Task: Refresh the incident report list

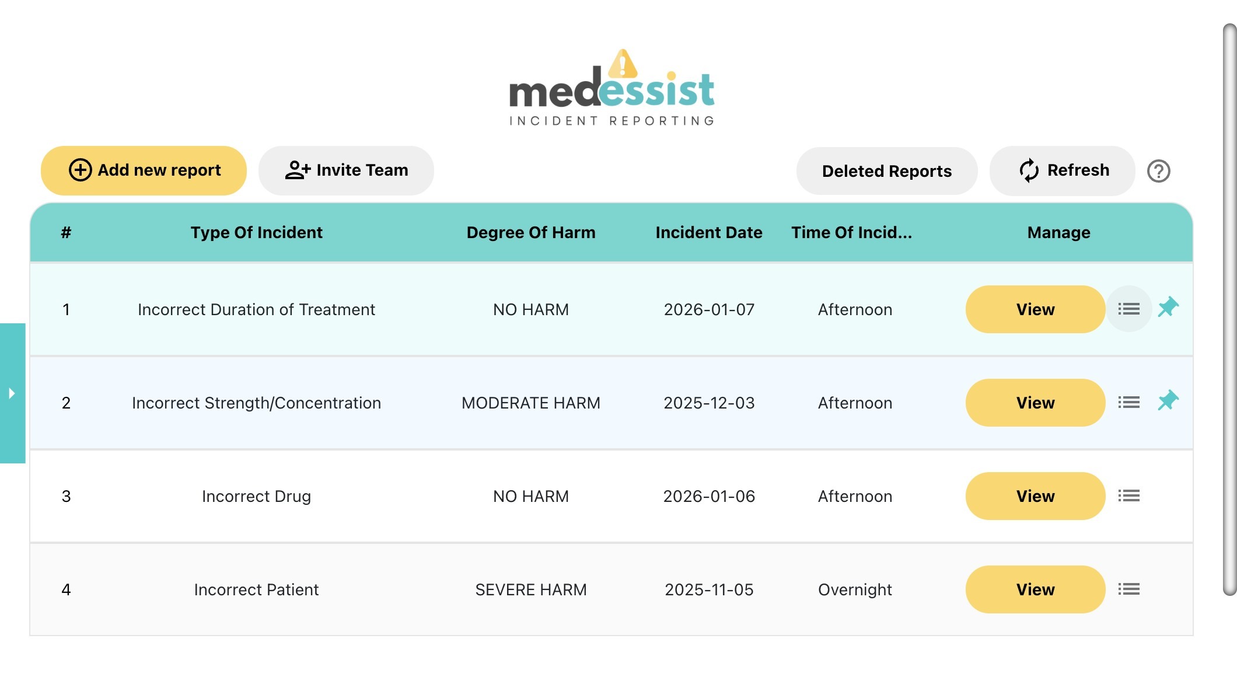Action: [1063, 170]
